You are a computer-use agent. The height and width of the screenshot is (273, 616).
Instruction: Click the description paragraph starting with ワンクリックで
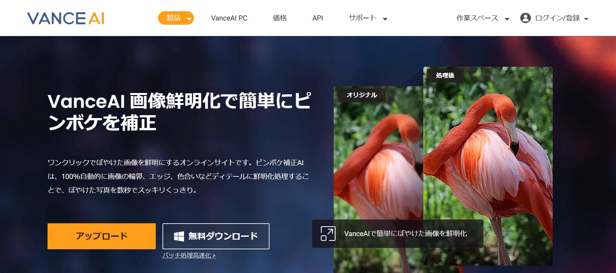[178, 176]
